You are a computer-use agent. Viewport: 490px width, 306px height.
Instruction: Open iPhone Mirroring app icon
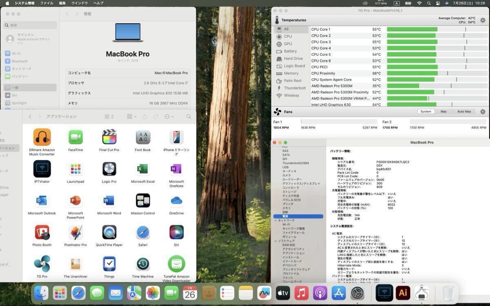pyautogui.click(x=176, y=137)
